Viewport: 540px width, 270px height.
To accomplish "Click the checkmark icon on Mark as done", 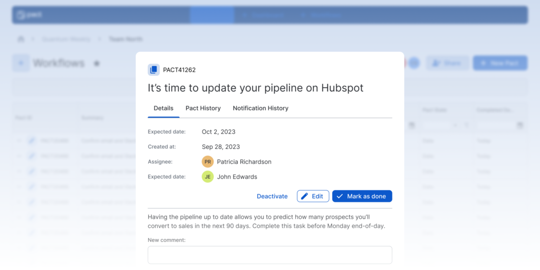I will [340, 196].
